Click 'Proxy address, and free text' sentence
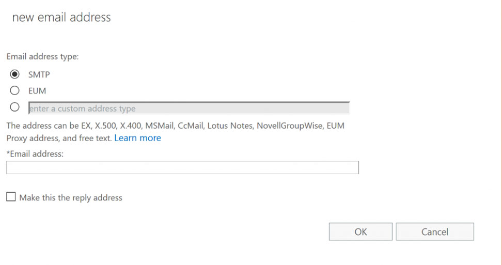The image size is (502, 265). [59, 138]
